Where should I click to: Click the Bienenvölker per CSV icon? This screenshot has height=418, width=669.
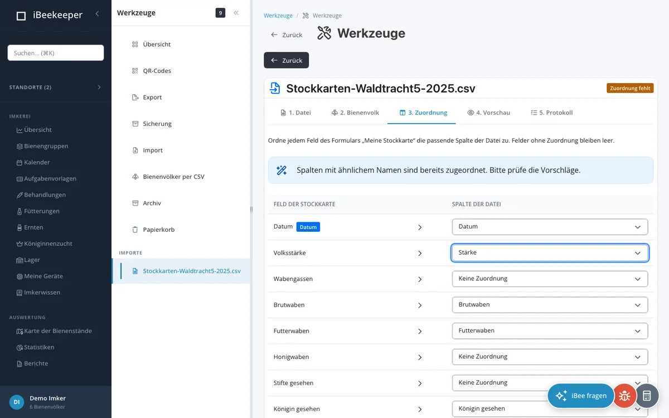point(135,177)
